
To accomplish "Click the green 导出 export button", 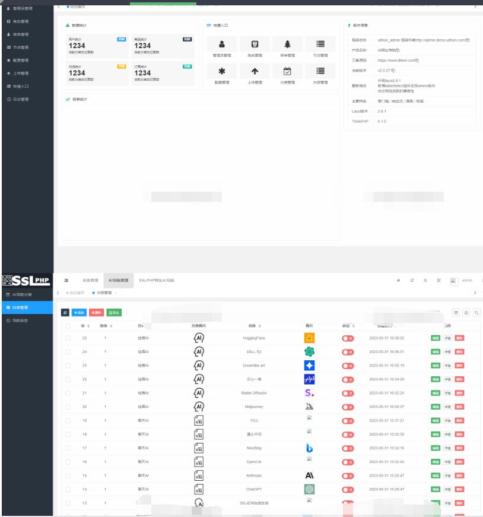I will [x=113, y=313].
